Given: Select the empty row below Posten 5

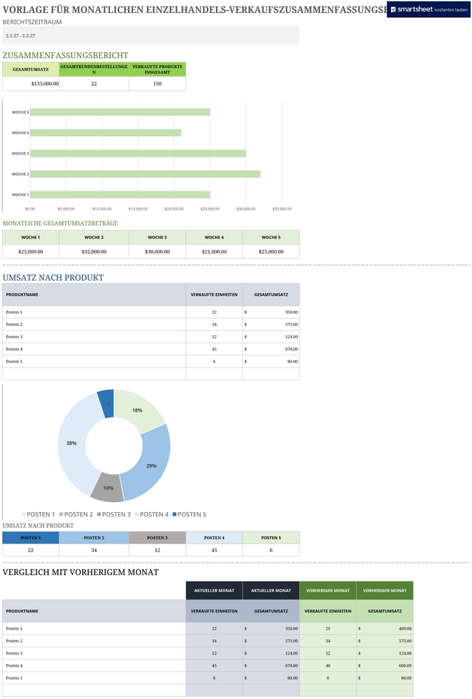Looking at the screenshot, I should [151, 374].
